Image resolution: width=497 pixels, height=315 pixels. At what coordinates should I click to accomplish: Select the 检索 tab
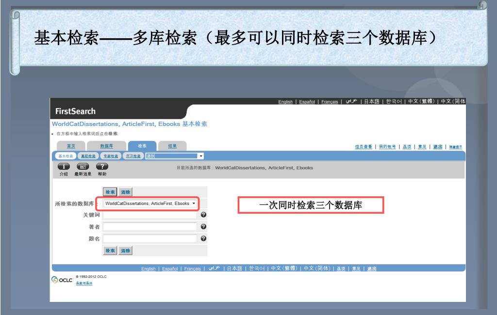coord(142,146)
